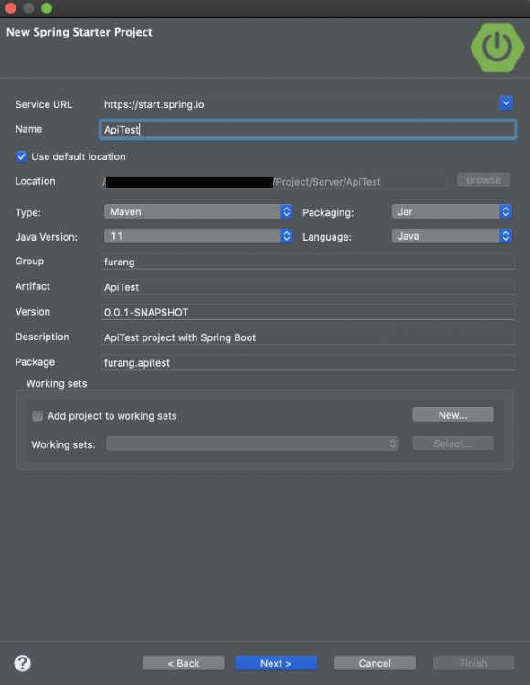Image resolution: width=530 pixels, height=685 pixels.
Task: Proceed with the Next button
Action: pos(276,663)
